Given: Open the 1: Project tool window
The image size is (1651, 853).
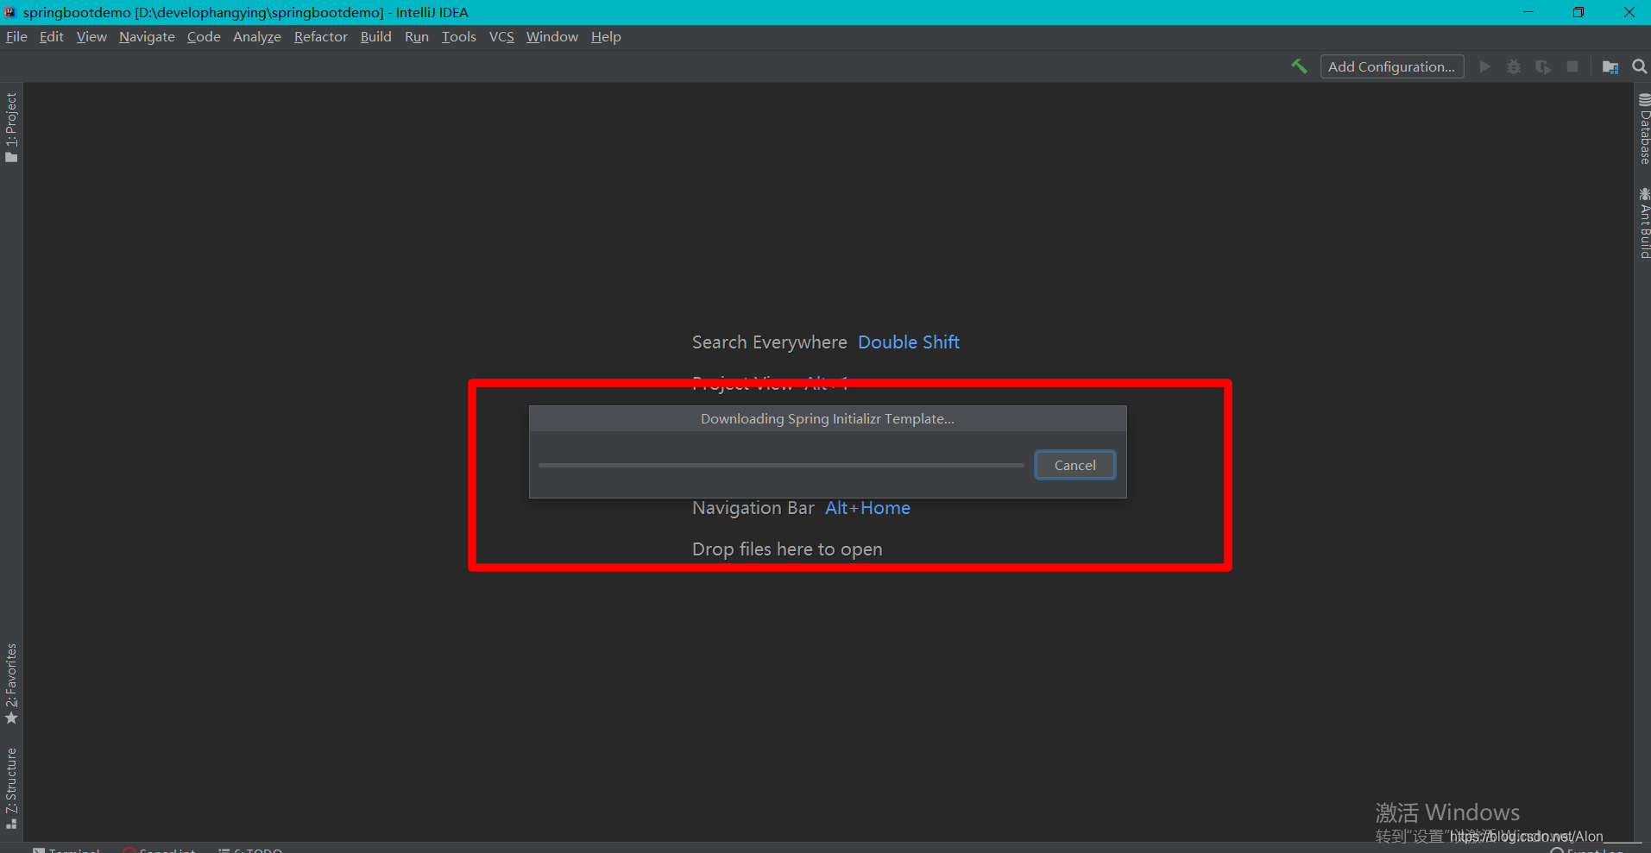Looking at the screenshot, I should (x=11, y=128).
